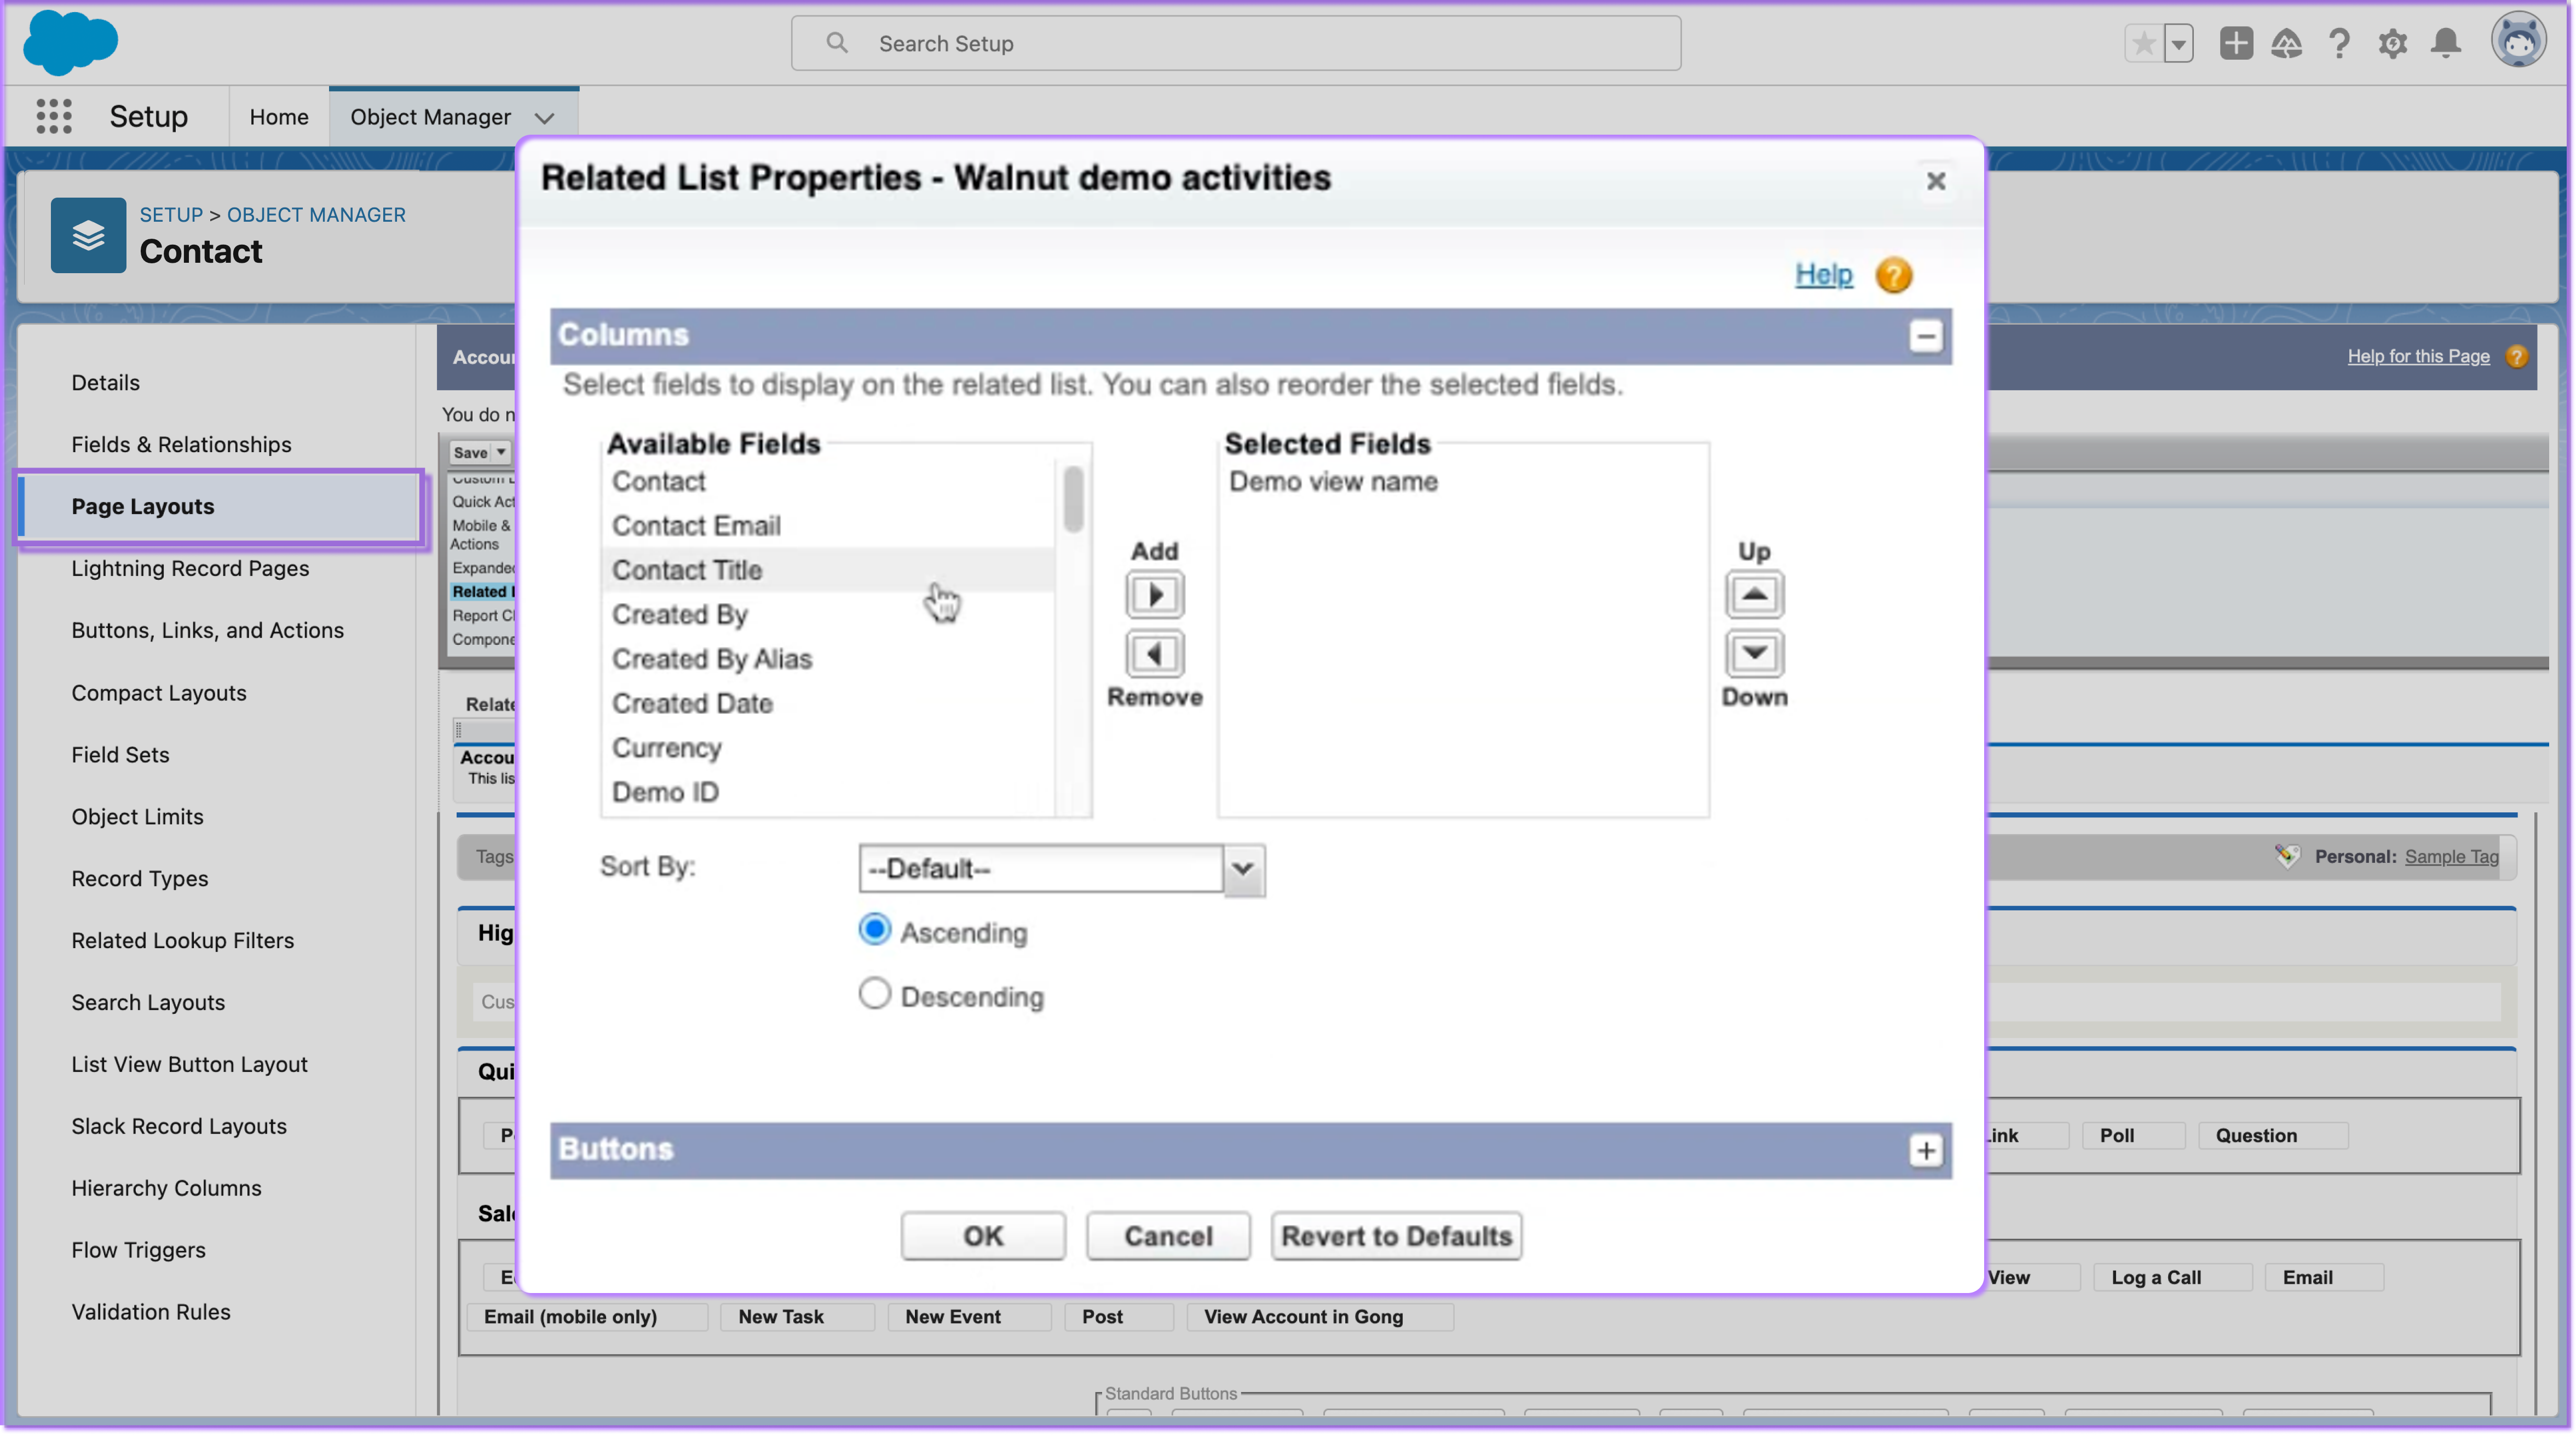Select the Descending radio button

click(x=875, y=994)
